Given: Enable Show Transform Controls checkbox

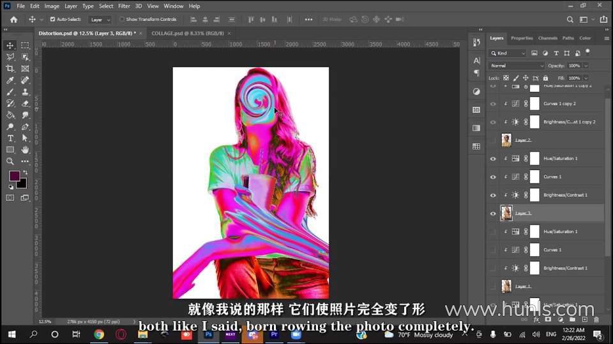Looking at the screenshot, I should point(121,19).
